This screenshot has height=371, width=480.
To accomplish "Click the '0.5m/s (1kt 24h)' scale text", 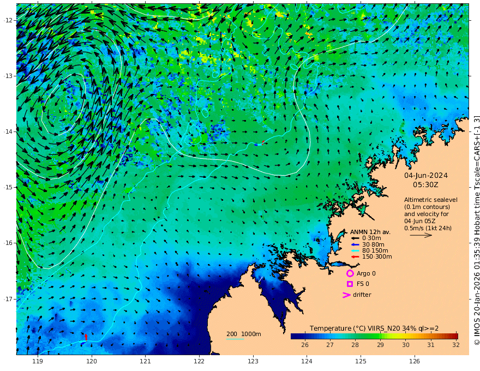I will coord(428,228).
